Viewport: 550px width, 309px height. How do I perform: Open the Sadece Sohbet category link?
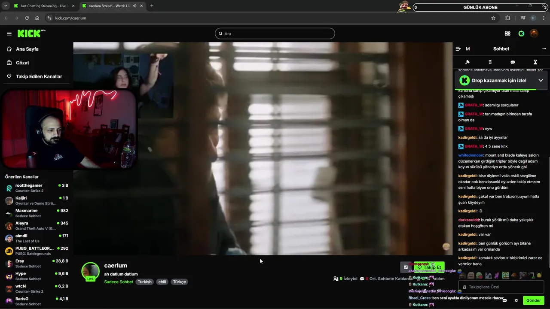tap(119, 282)
